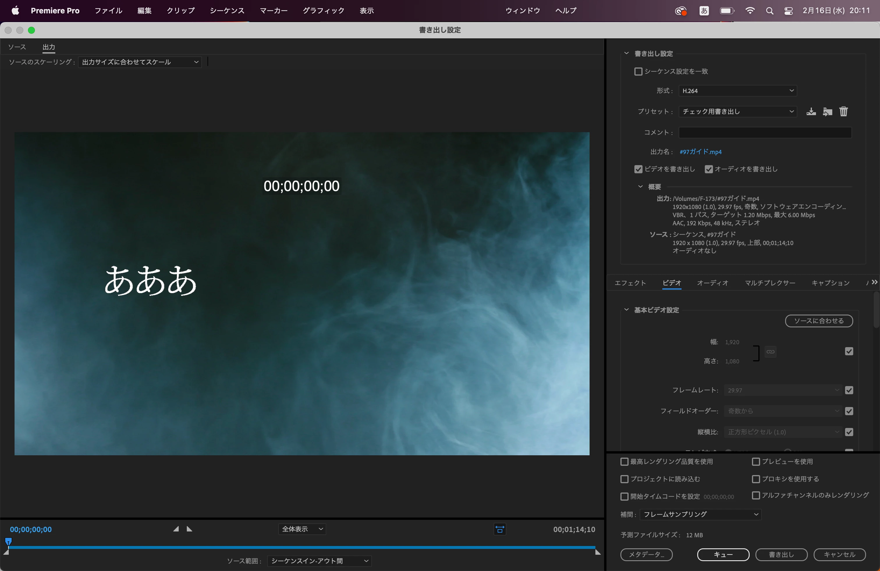
Task: Click the aspect ratio correction icon
Action: pyautogui.click(x=500, y=529)
